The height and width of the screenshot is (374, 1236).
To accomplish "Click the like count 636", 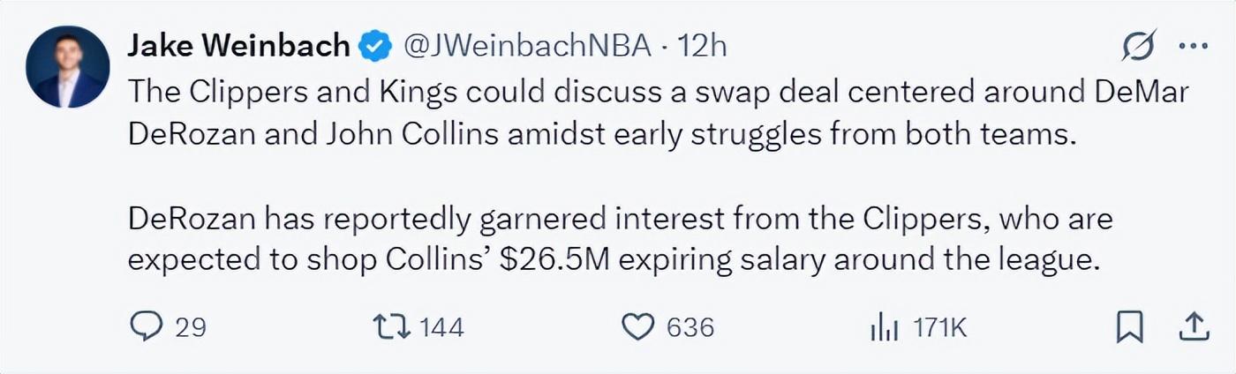I will point(690,328).
